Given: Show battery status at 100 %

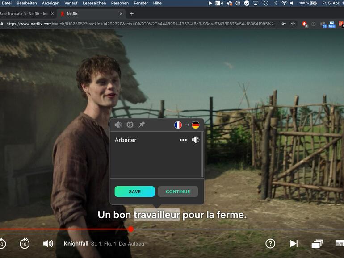Looking at the screenshot, I should [308, 3].
